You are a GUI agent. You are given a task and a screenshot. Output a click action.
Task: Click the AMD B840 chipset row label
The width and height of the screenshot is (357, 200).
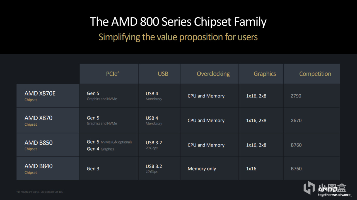click(x=38, y=169)
